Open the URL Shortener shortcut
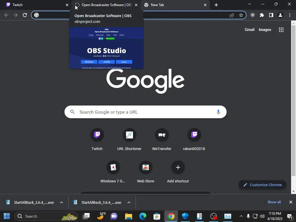The image size is (296, 222). (129, 139)
